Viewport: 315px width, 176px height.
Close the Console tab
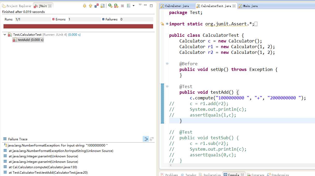(243, 175)
